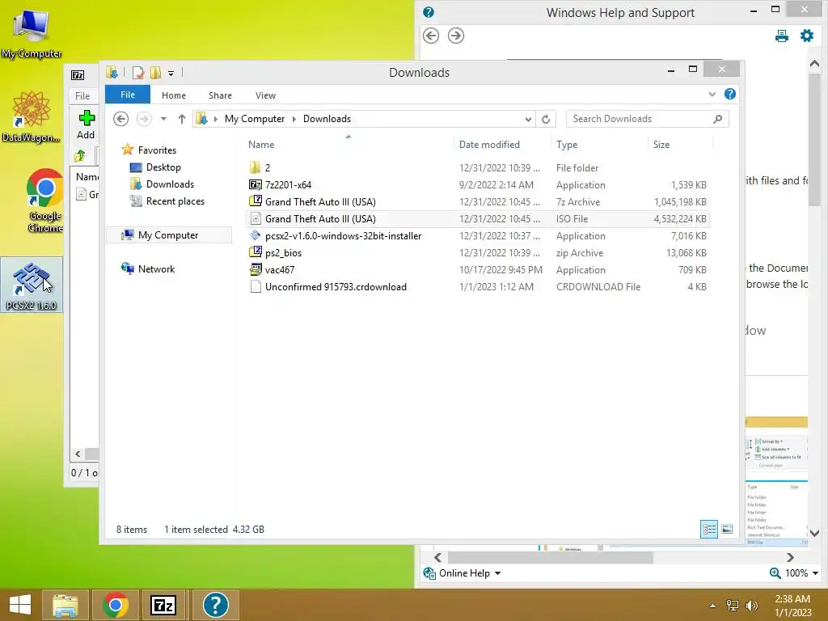
Task: Open Google Chrome from the taskbar
Action: [115, 605]
